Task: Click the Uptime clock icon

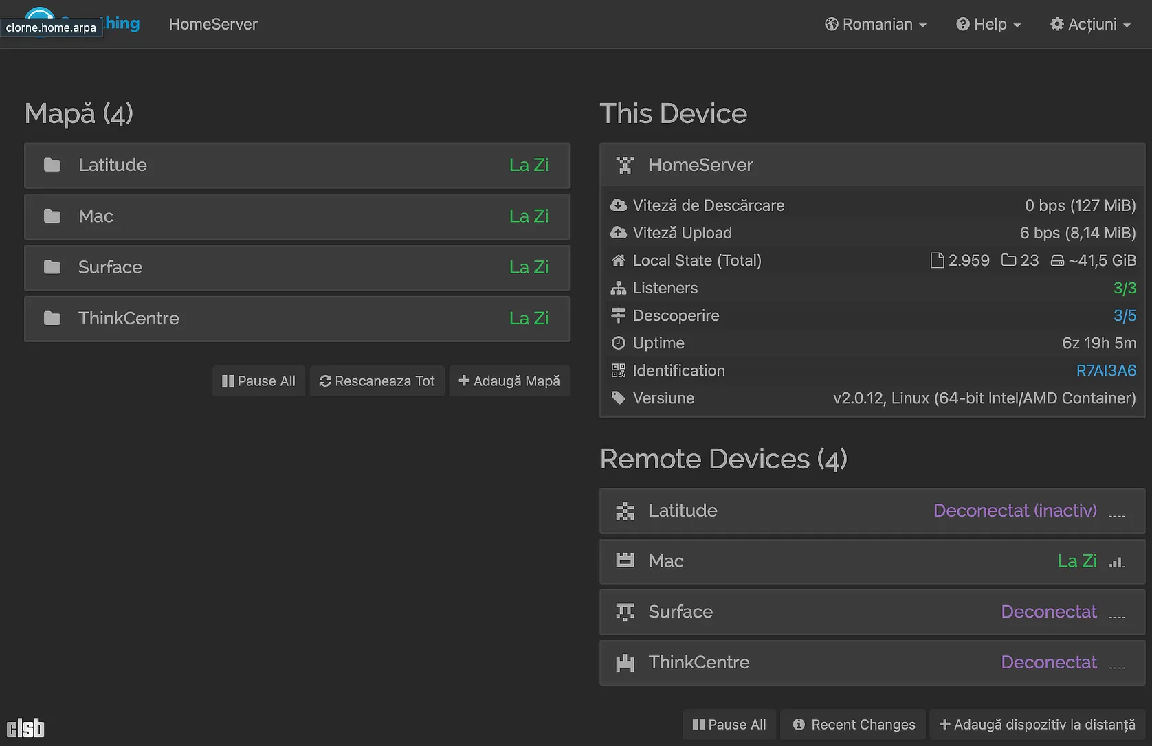Action: point(618,343)
